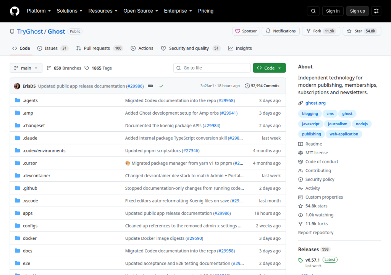The height and width of the screenshot is (275, 391).
Task: Click the GitHub Octocat logo
Action: 15,11
